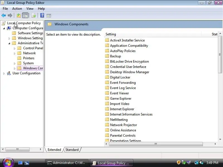Click the Up One Level folder icon
This screenshot has width=223, height=167.
click(x=18, y=15)
